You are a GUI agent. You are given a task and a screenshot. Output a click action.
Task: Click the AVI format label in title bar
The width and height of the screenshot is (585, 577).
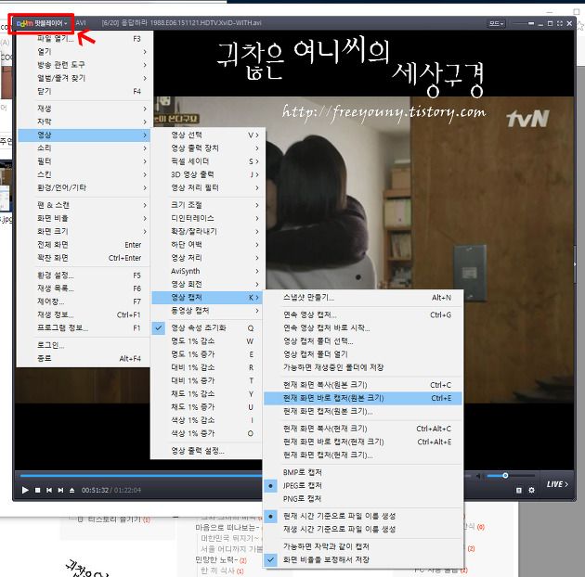[81, 23]
